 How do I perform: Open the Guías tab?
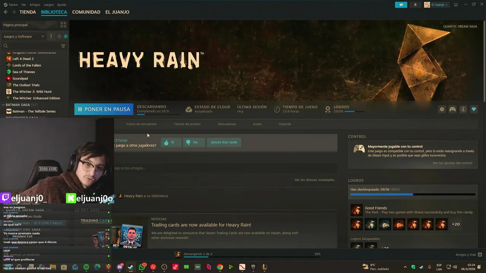click(257, 124)
